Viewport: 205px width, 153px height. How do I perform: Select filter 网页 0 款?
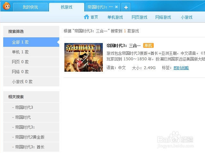click(31, 62)
